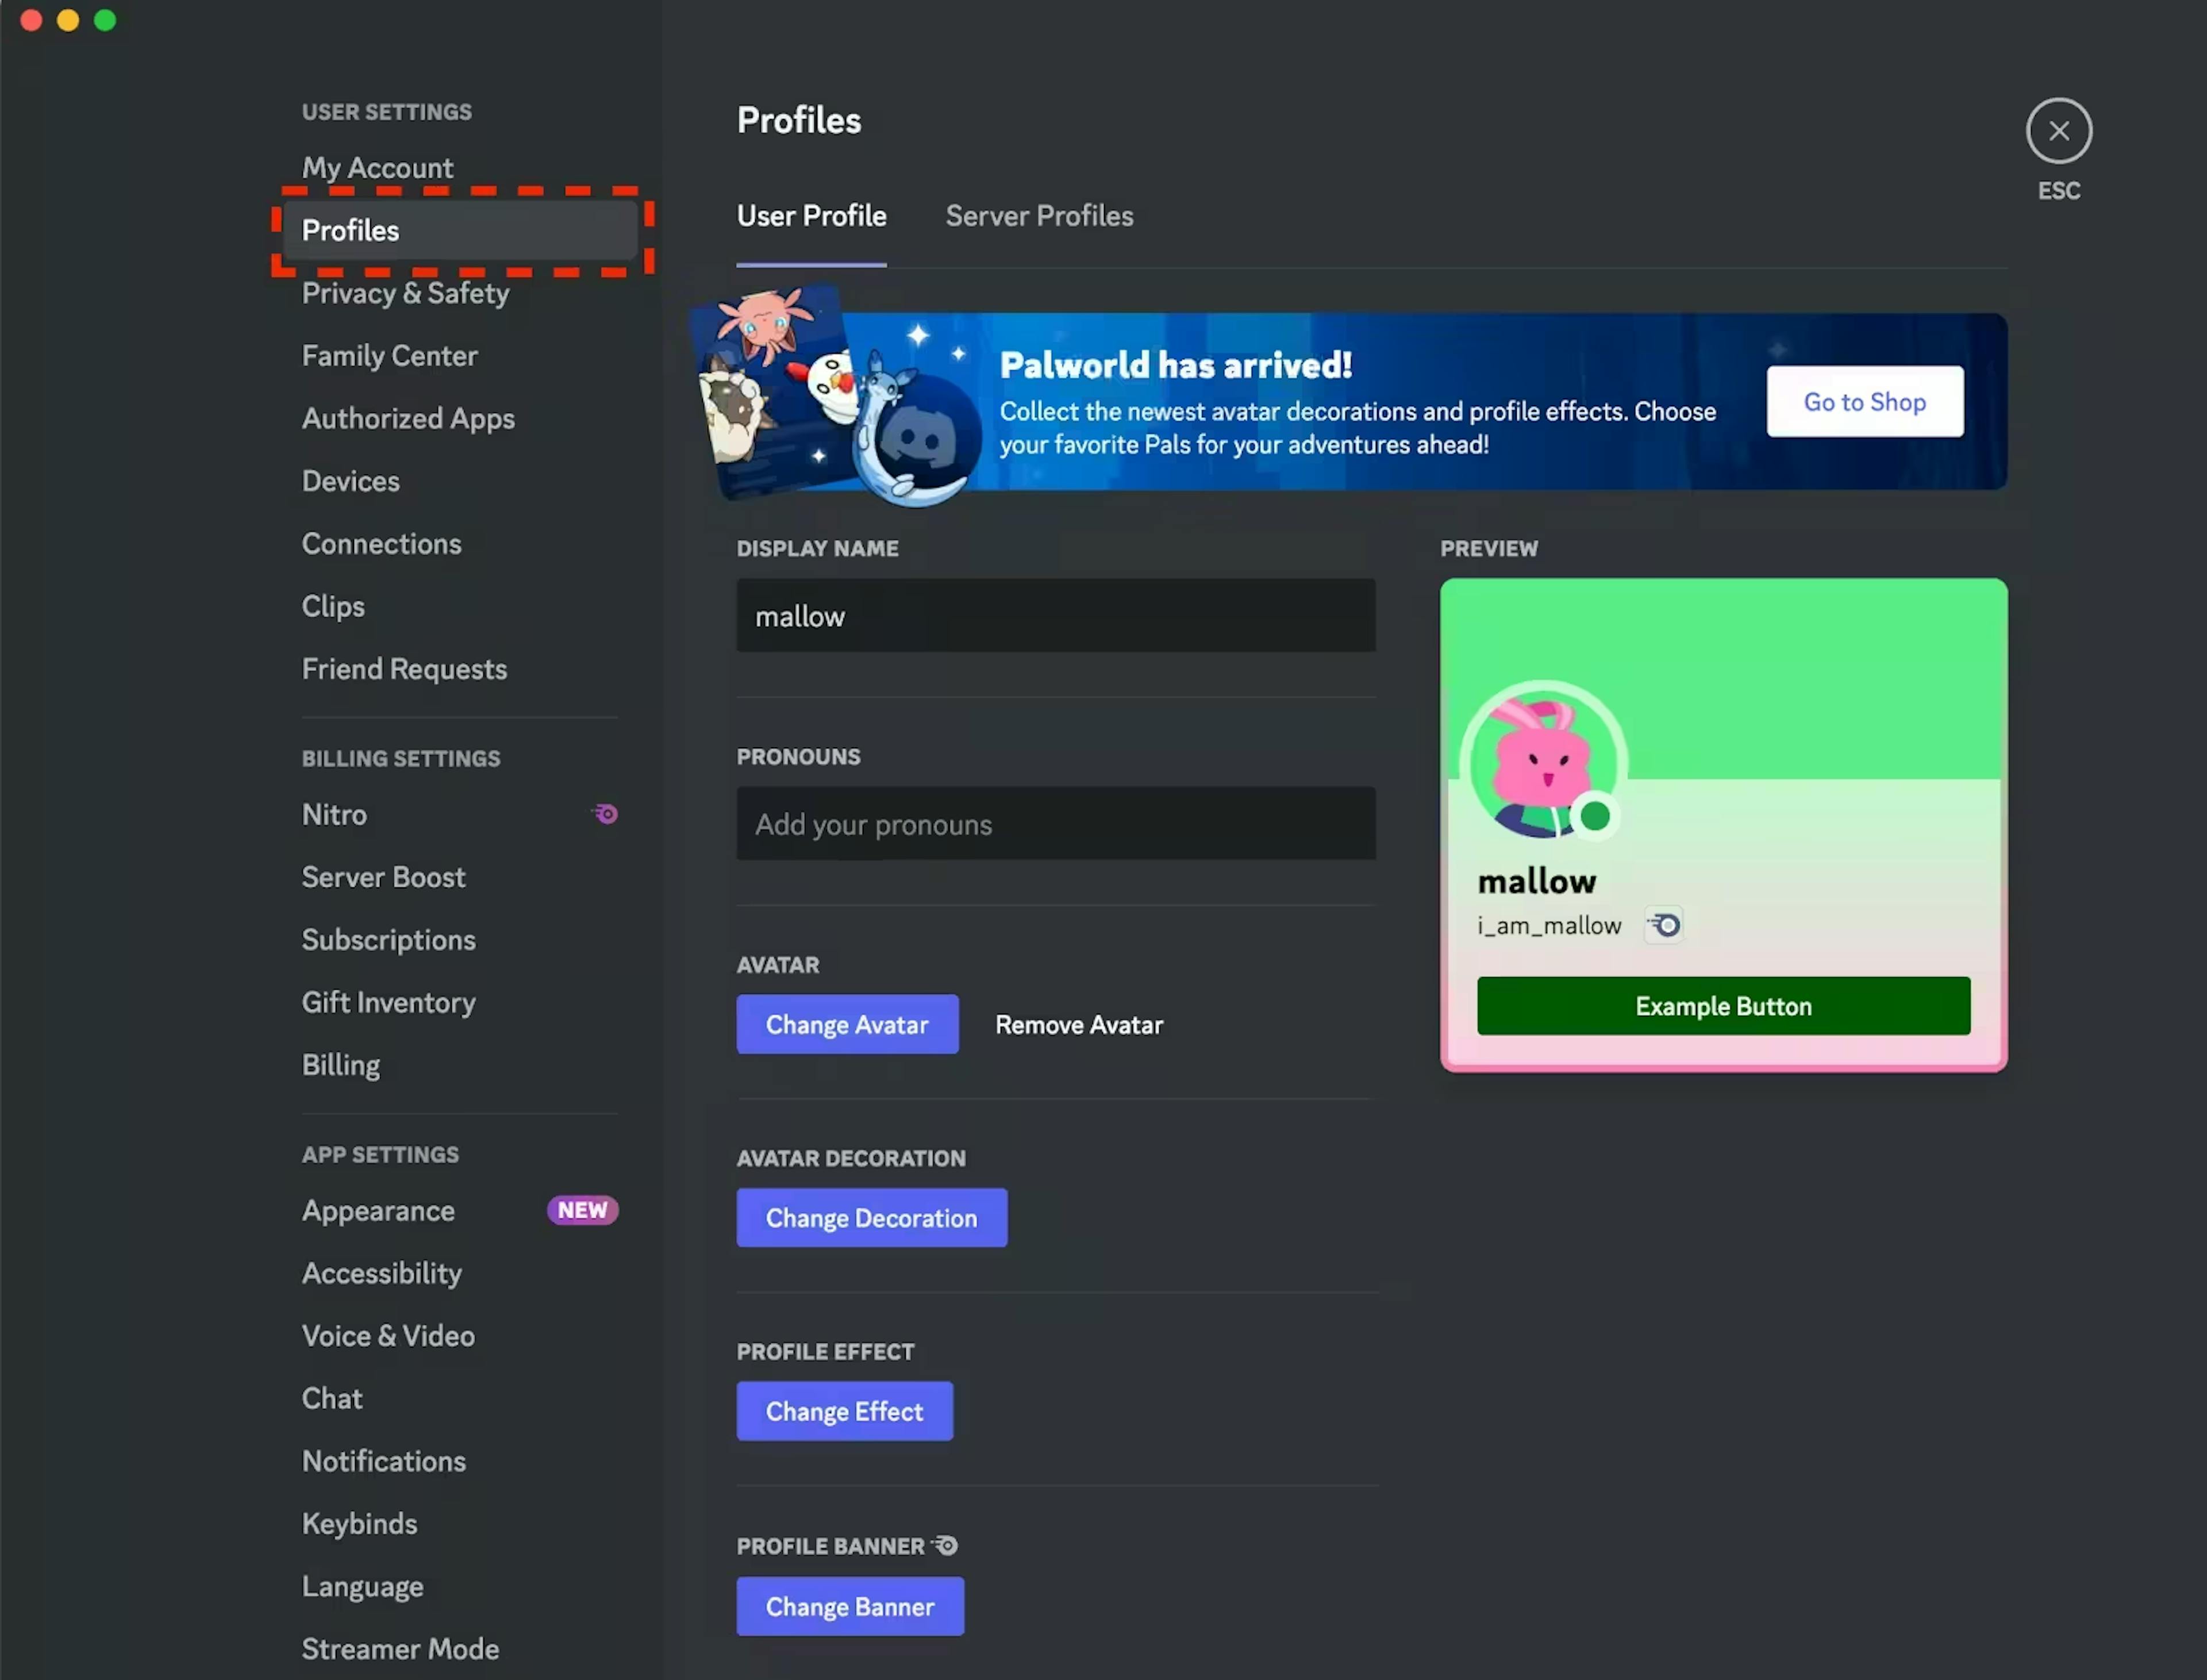Select Appearance under App Settings

pos(378,1210)
